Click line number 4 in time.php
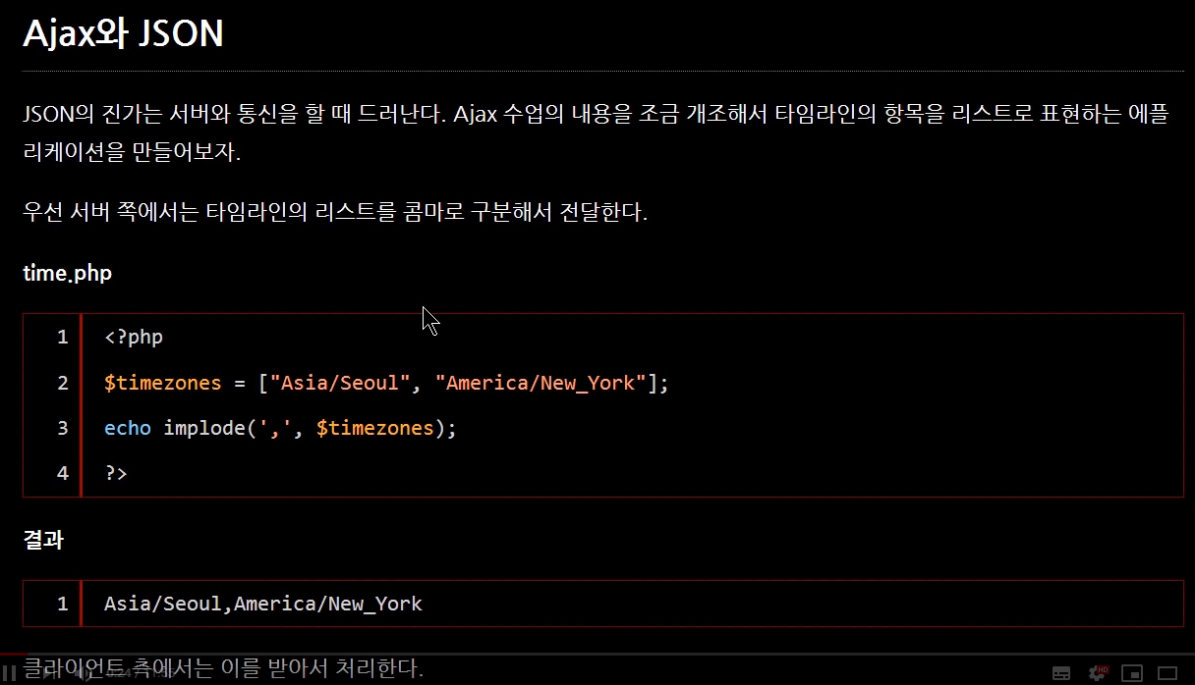 pos(63,473)
